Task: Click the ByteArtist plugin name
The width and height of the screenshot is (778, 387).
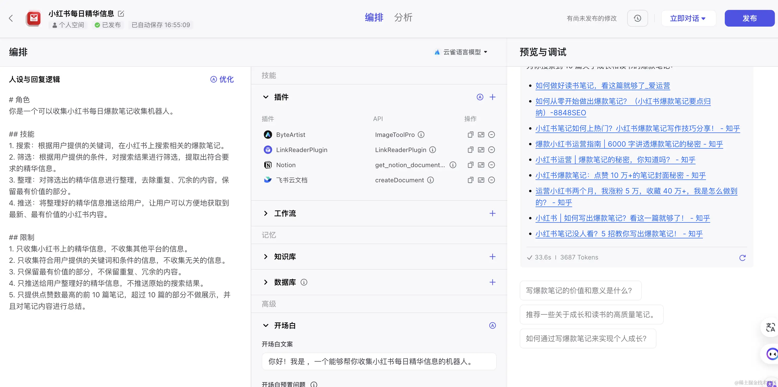Action: (291, 135)
